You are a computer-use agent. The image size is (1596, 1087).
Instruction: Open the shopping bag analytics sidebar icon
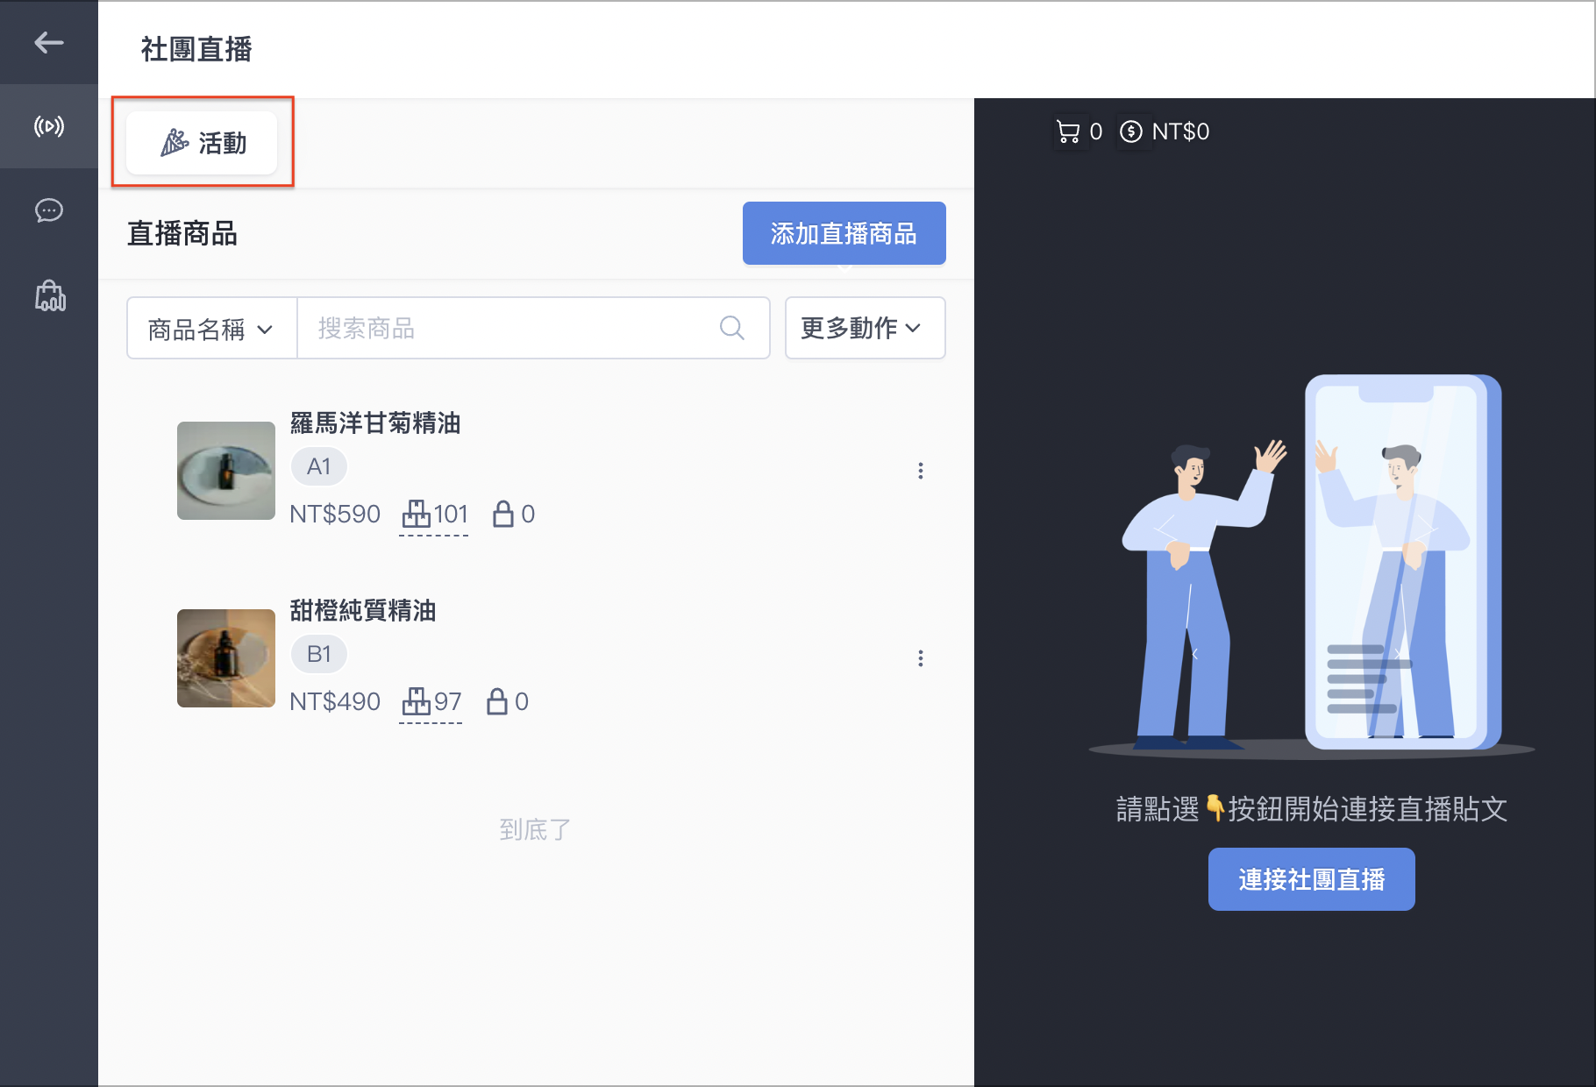tap(50, 295)
